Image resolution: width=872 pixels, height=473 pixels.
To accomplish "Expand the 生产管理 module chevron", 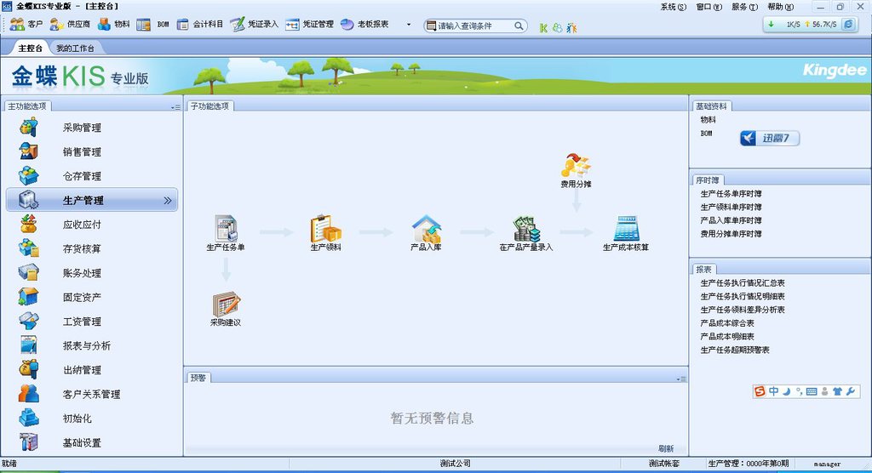I will click(x=167, y=201).
